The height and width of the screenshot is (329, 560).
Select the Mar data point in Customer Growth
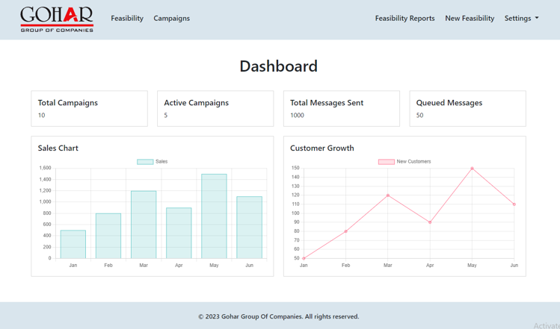pyautogui.click(x=388, y=195)
